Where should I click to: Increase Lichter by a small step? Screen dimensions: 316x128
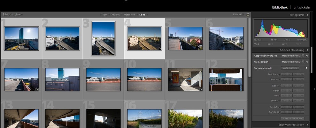(296, 86)
